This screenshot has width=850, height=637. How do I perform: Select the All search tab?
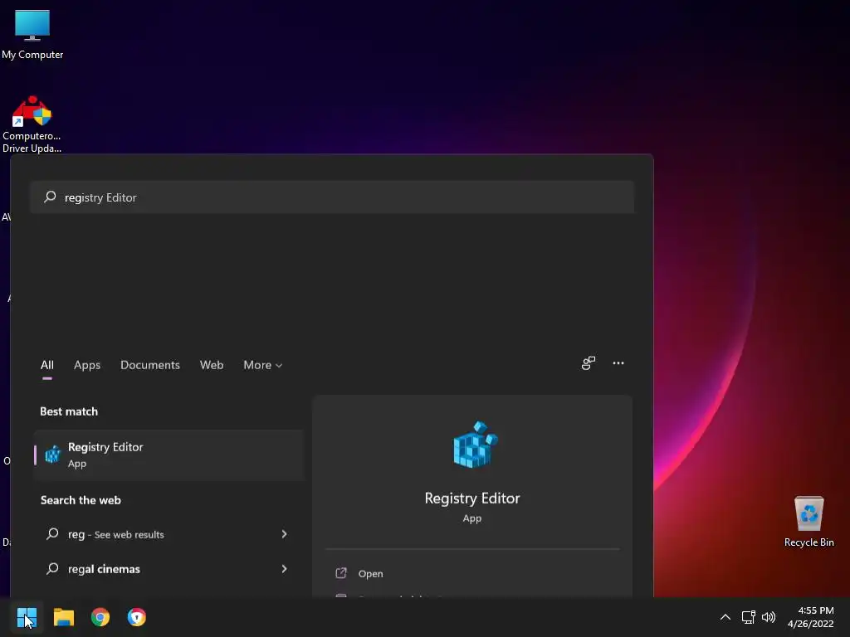tap(47, 365)
